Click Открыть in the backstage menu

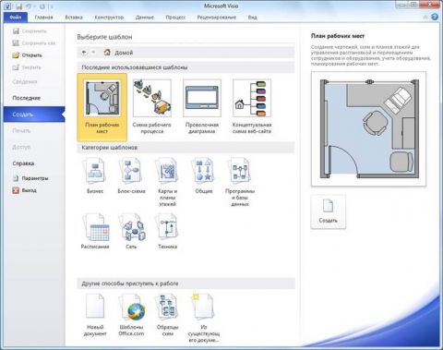(x=27, y=55)
